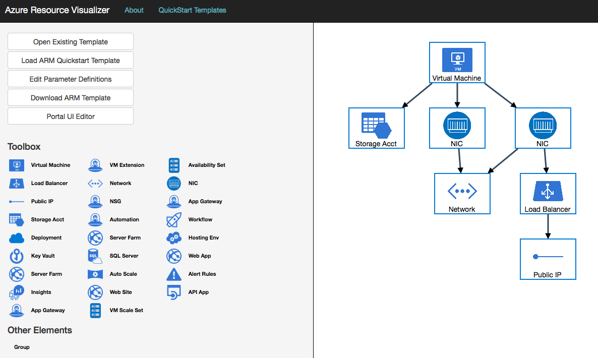
Task: Select the Alert Rules icon
Action: pyautogui.click(x=173, y=274)
